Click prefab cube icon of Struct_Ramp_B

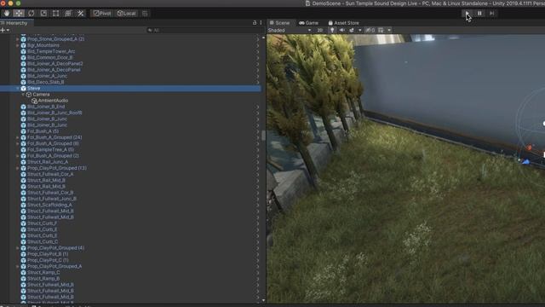[23, 279]
